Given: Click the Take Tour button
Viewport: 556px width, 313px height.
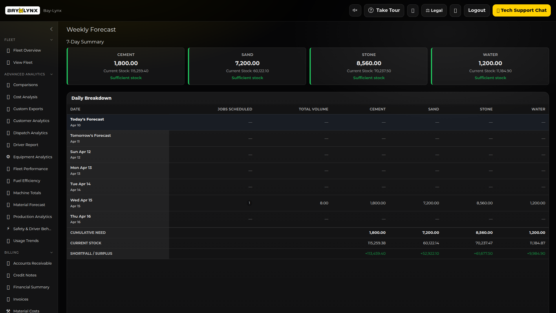Looking at the screenshot, I should tap(384, 10).
